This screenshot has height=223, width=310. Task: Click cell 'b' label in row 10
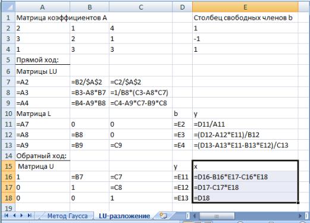[182, 114]
